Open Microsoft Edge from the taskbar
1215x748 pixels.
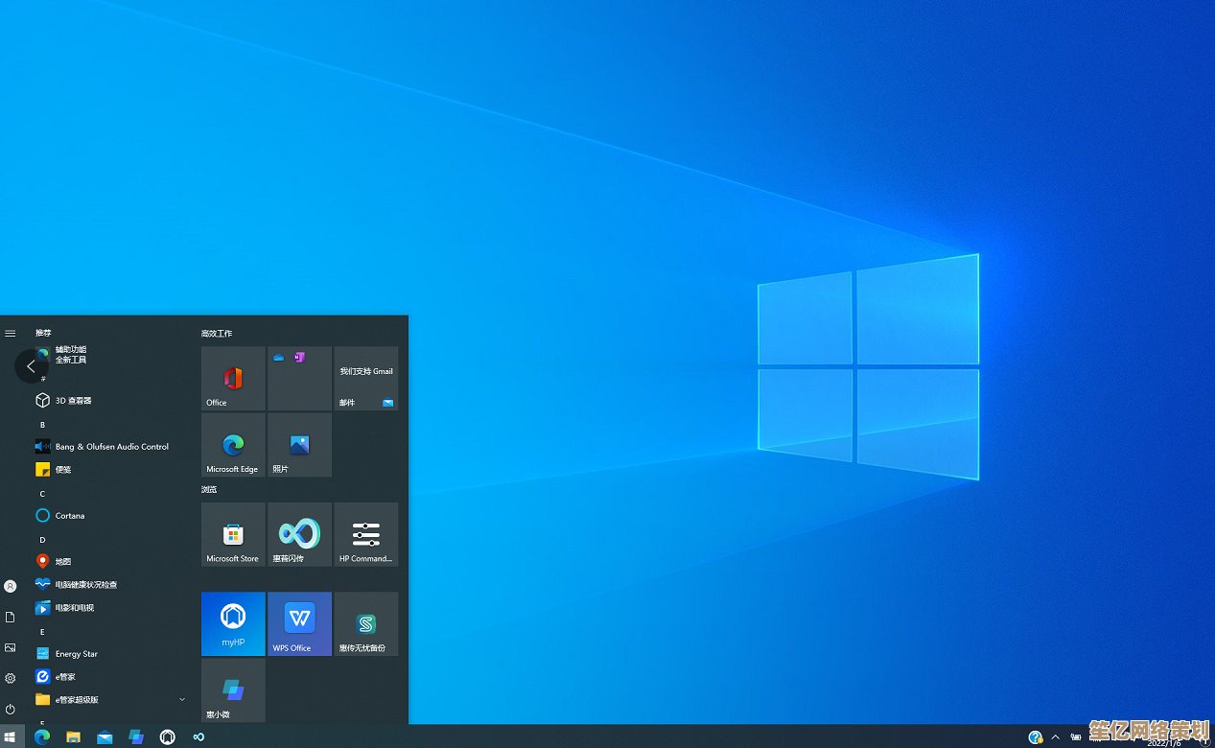tap(41, 736)
